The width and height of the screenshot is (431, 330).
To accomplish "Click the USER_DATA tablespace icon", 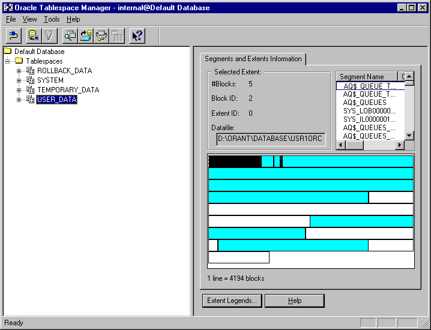I will (x=31, y=99).
